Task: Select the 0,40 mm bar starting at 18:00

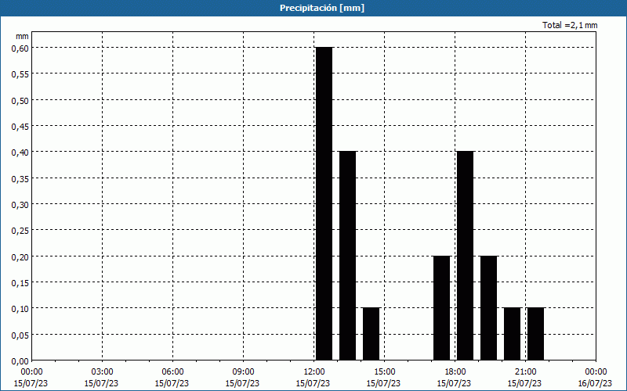Action: [x=465, y=256]
